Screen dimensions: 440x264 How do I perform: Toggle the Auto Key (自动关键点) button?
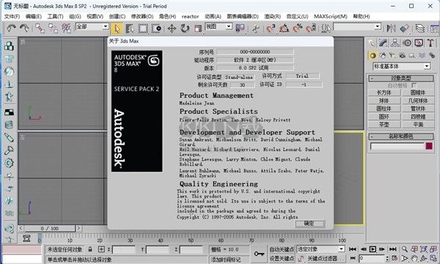point(282,249)
